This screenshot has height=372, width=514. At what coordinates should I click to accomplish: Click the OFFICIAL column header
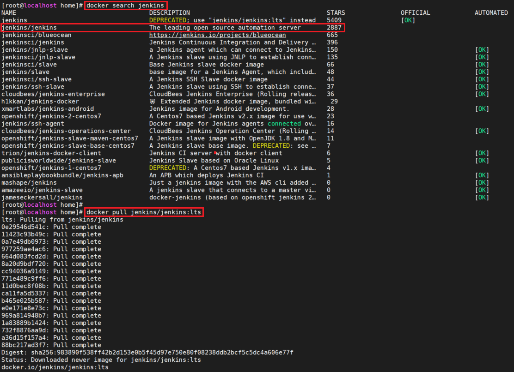(416, 13)
